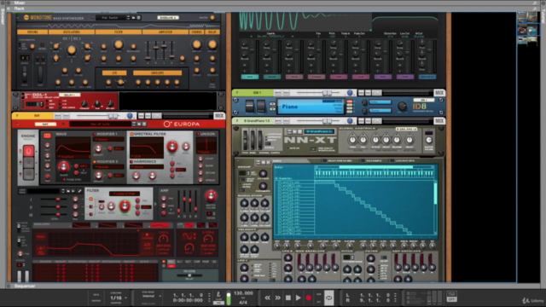
Task: Click the transport Rewind button
Action: 267,298
